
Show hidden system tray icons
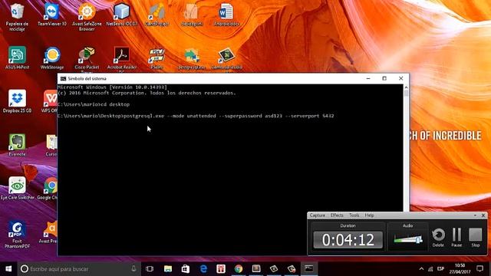[x=421, y=269]
